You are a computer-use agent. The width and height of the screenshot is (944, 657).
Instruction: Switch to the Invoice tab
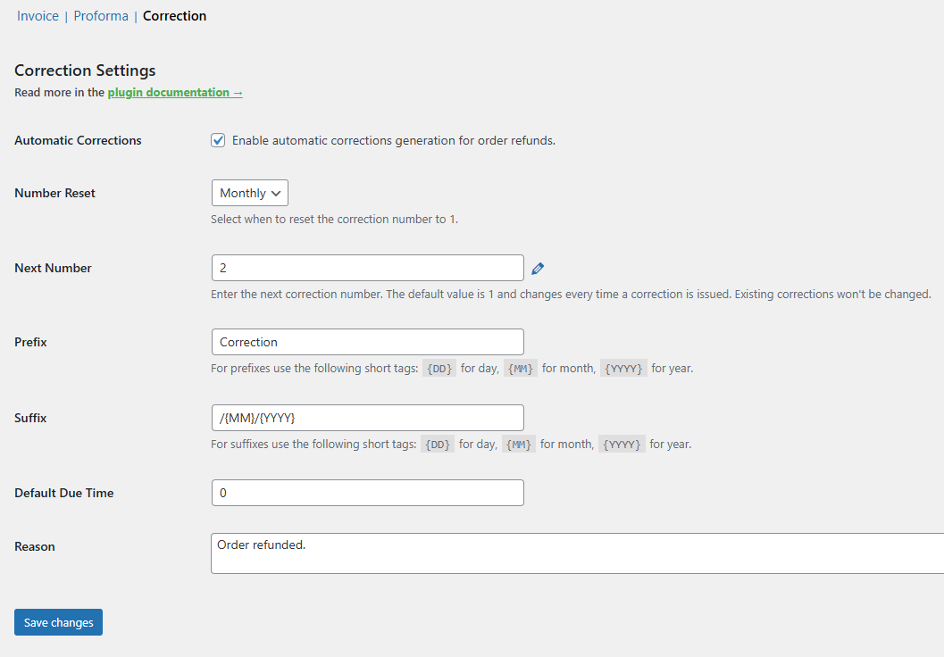[x=38, y=15]
